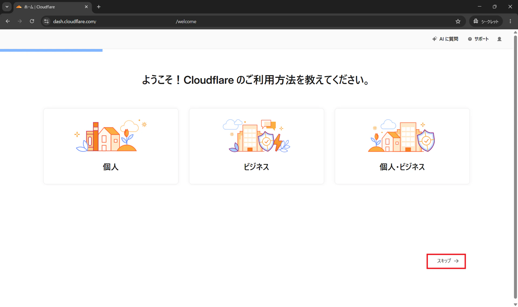This screenshot has height=307, width=518.
Task: Click the illustration on 個人・ビジネス card
Action: (401, 135)
